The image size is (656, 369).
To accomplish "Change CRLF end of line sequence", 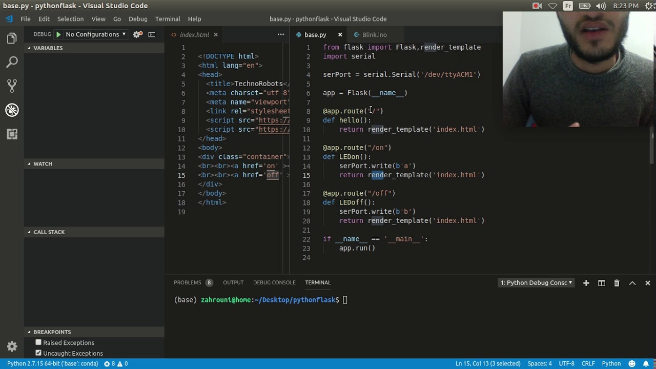I will 588,364.
